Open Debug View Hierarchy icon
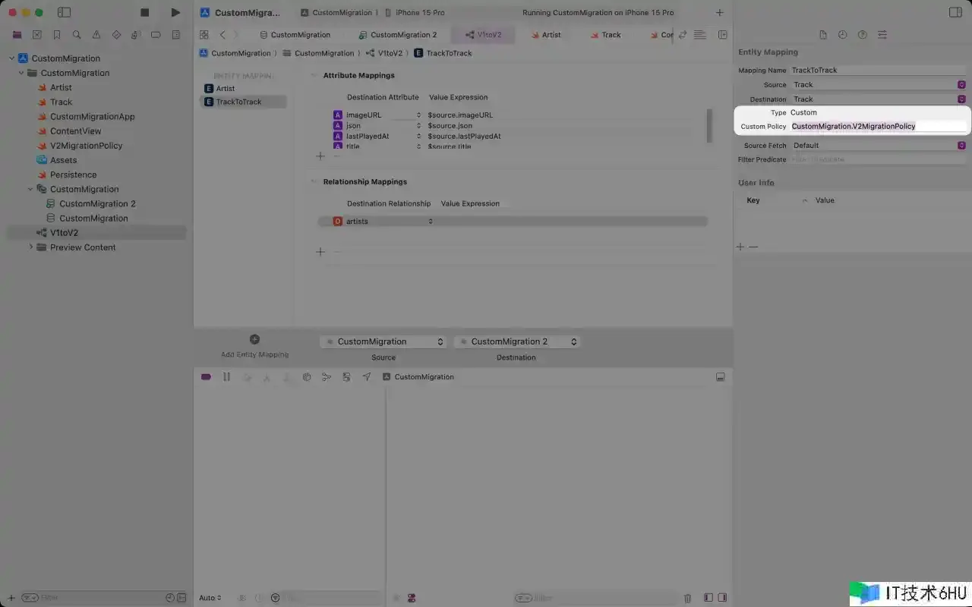 tap(307, 376)
